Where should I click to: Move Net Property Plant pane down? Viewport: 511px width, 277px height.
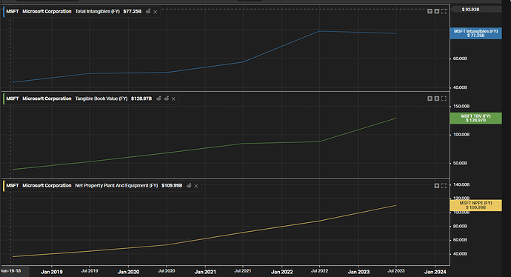pos(437,186)
